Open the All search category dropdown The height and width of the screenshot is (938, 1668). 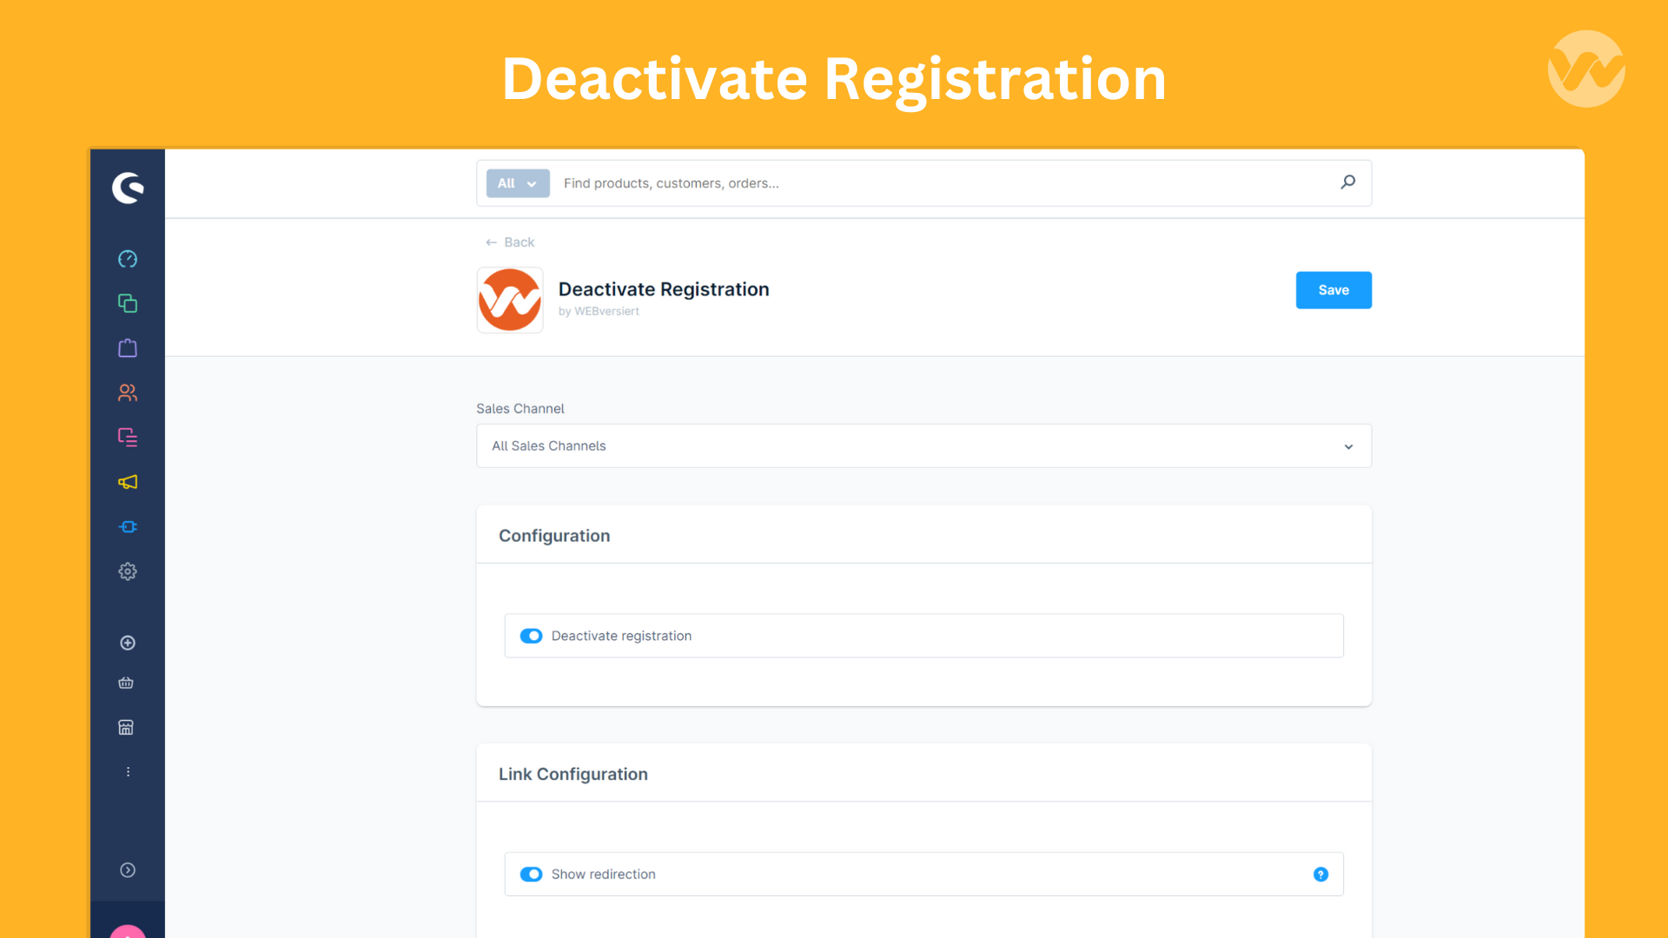[517, 183]
